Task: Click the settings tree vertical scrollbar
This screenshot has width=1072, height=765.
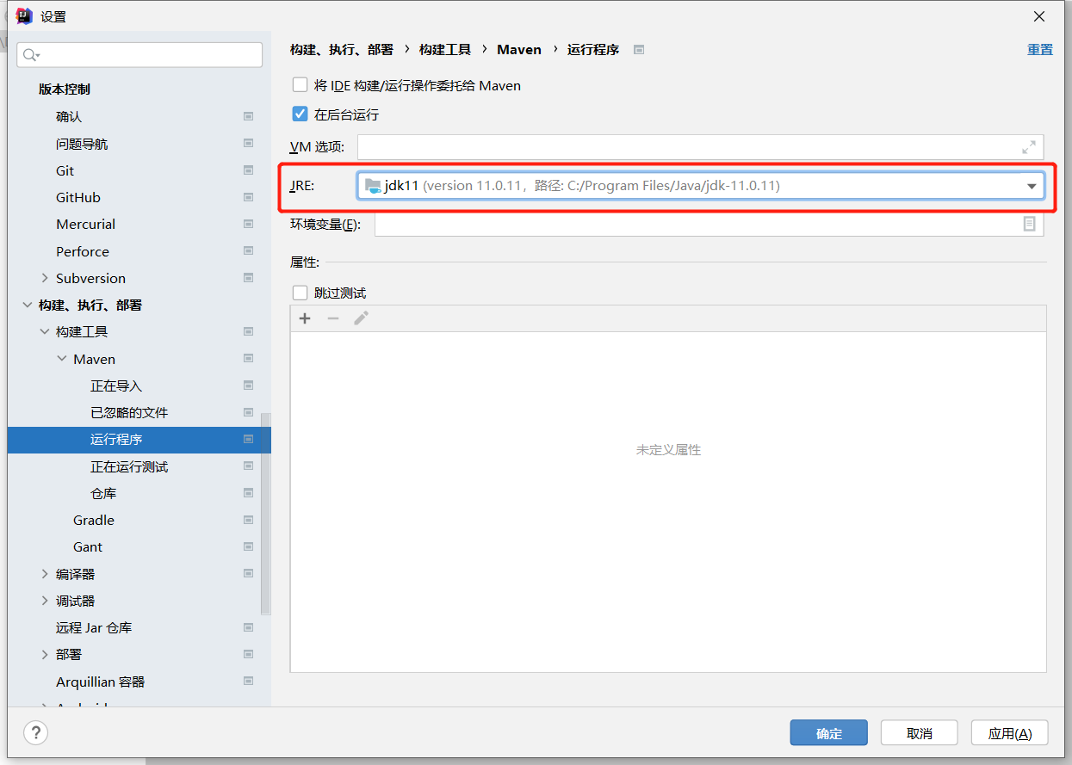Action: click(x=265, y=514)
